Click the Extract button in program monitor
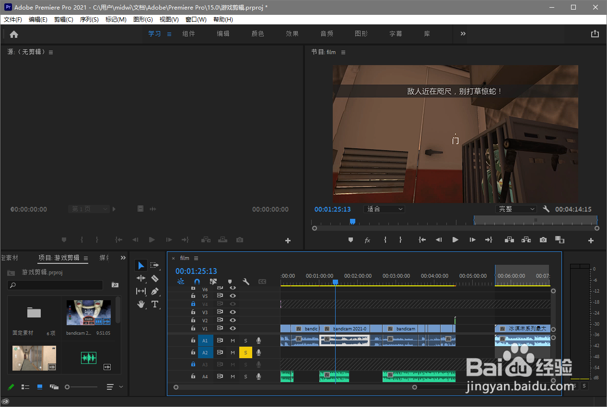 526,240
